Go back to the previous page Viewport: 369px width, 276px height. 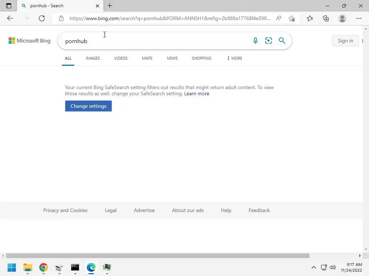(10, 18)
